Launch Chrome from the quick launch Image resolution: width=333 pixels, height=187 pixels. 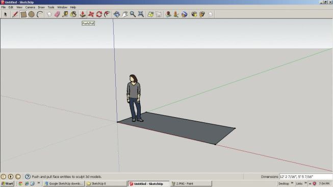(20, 183)
